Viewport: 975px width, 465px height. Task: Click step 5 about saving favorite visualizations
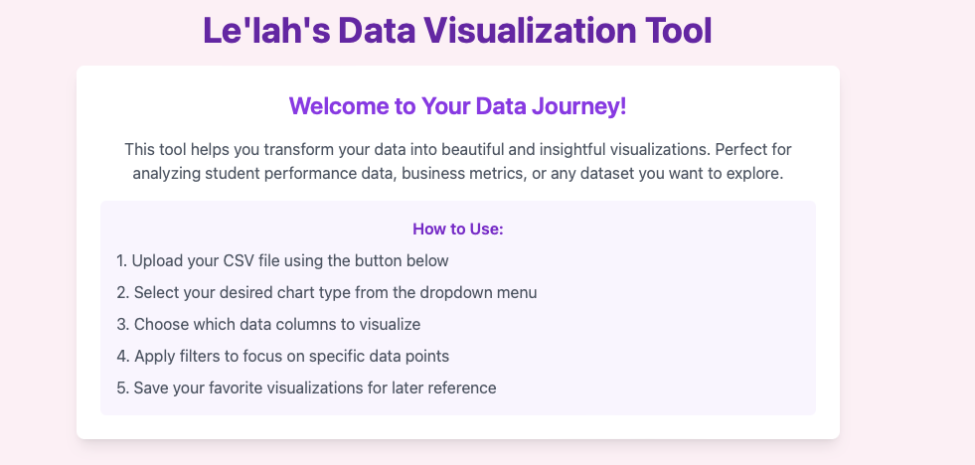[306, 387]
